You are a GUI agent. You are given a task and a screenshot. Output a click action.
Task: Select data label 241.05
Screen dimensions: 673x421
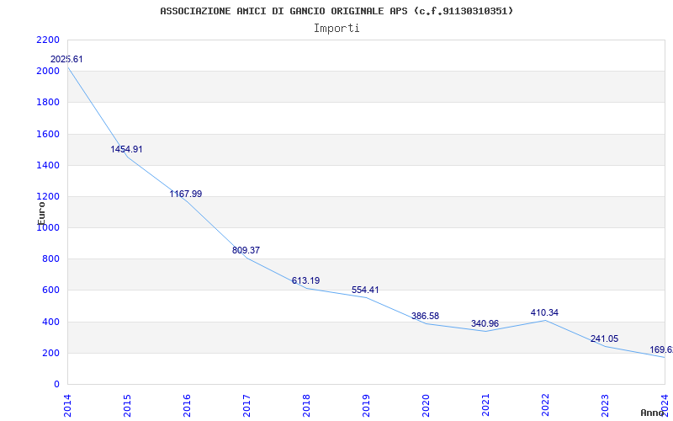(x=604, y=338)
